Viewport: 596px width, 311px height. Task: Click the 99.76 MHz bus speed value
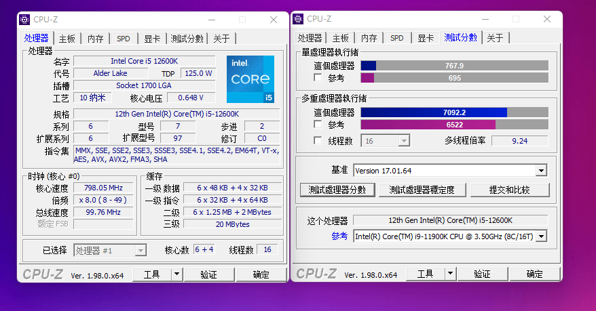coord(103,212)
